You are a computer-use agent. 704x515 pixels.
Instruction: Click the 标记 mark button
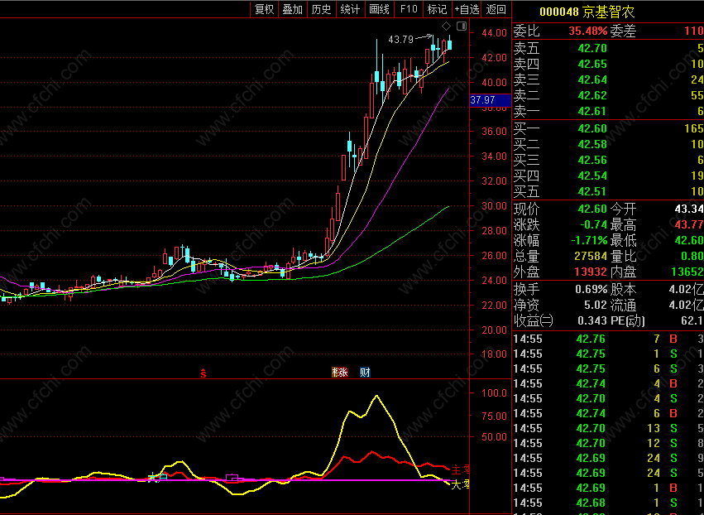[x=438, y=9]
